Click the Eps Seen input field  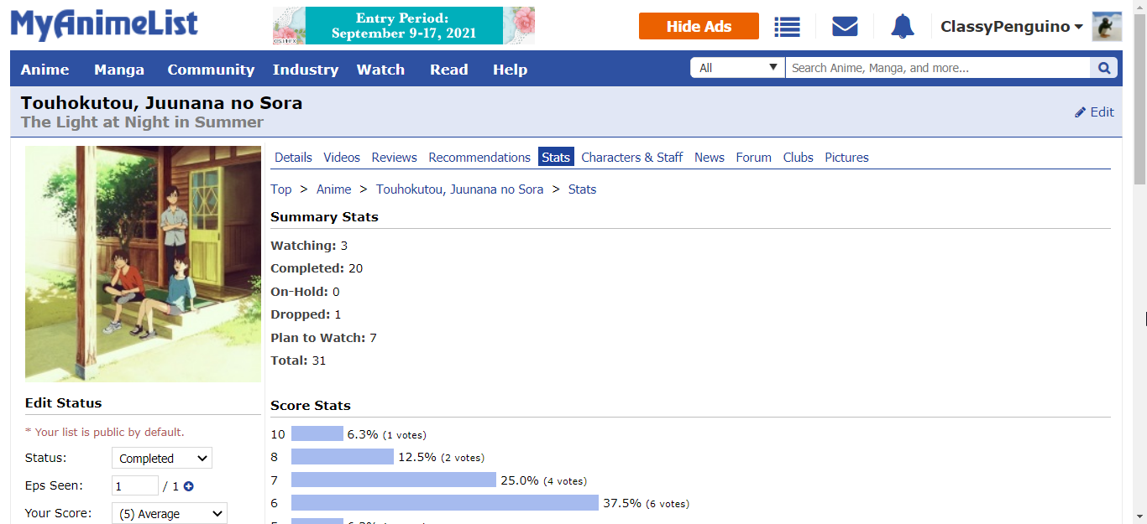tap(135, 486)
